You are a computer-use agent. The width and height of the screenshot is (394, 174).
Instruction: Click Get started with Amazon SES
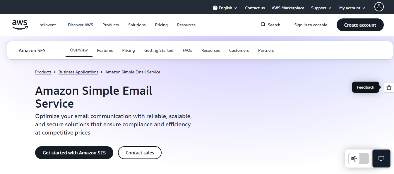(x=74, y=153)
